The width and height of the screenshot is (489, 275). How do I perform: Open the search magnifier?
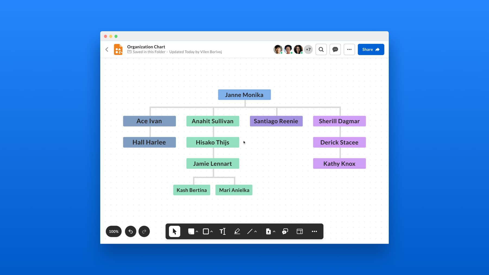click(x=321, y=49)
